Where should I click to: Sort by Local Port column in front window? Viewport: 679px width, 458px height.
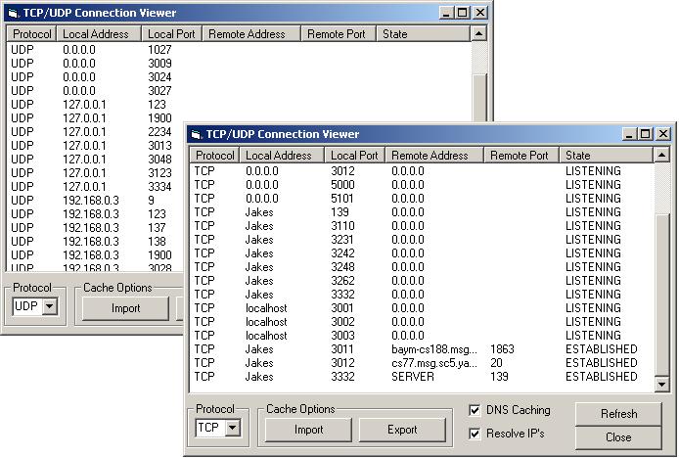pos(354,156)
